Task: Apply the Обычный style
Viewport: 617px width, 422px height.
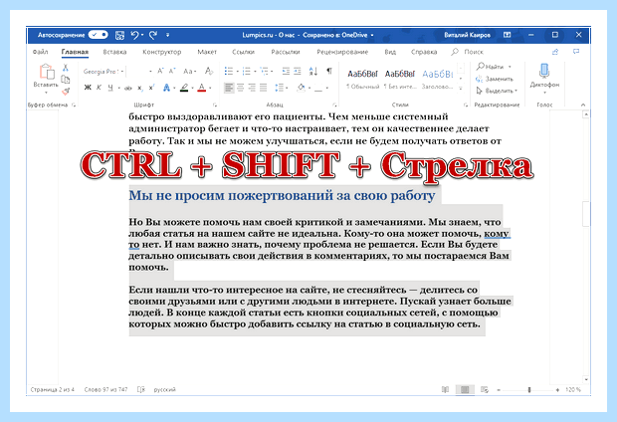Action: pyautogui.click(x=362, y=79)
